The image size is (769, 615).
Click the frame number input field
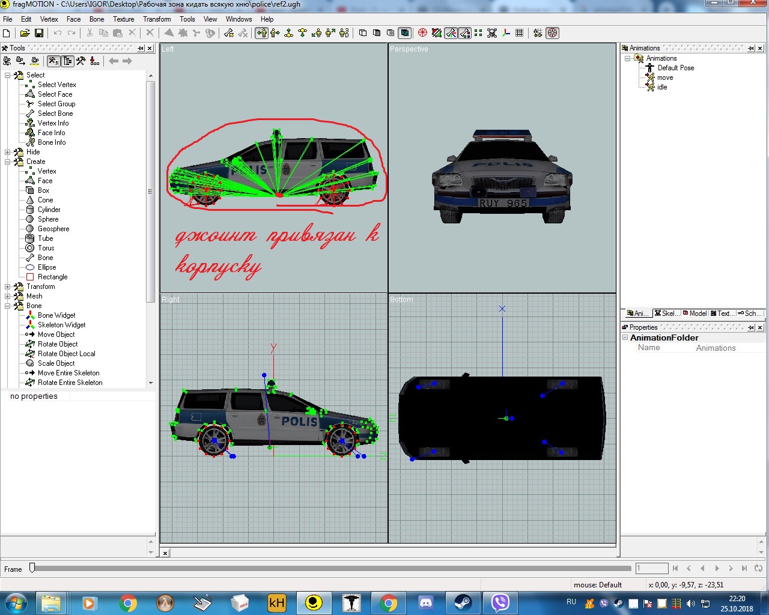(x=652, y=568)
